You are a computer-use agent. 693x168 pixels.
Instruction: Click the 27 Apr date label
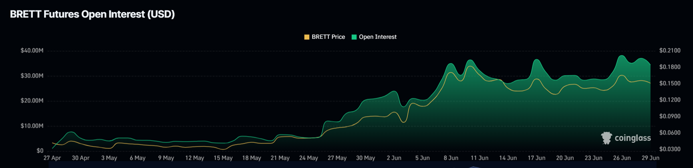[52, 158]
